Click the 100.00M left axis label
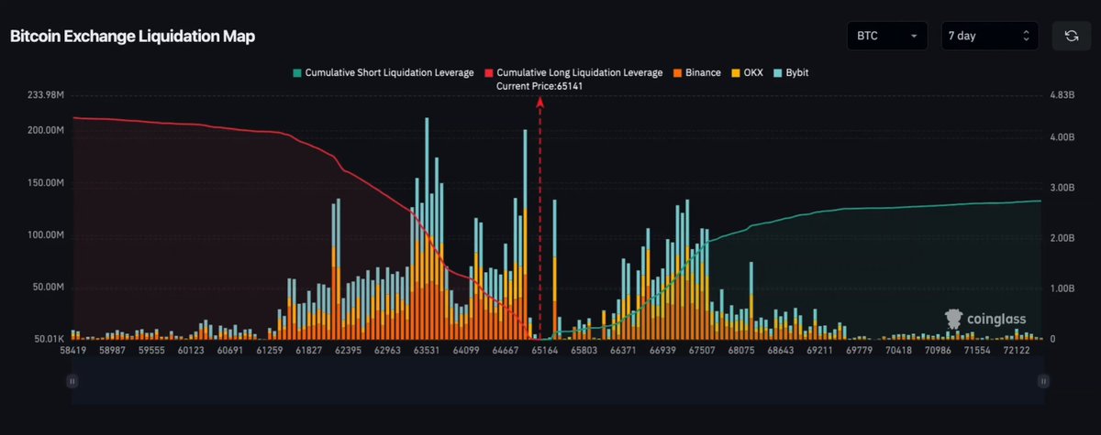 point(44,234)
